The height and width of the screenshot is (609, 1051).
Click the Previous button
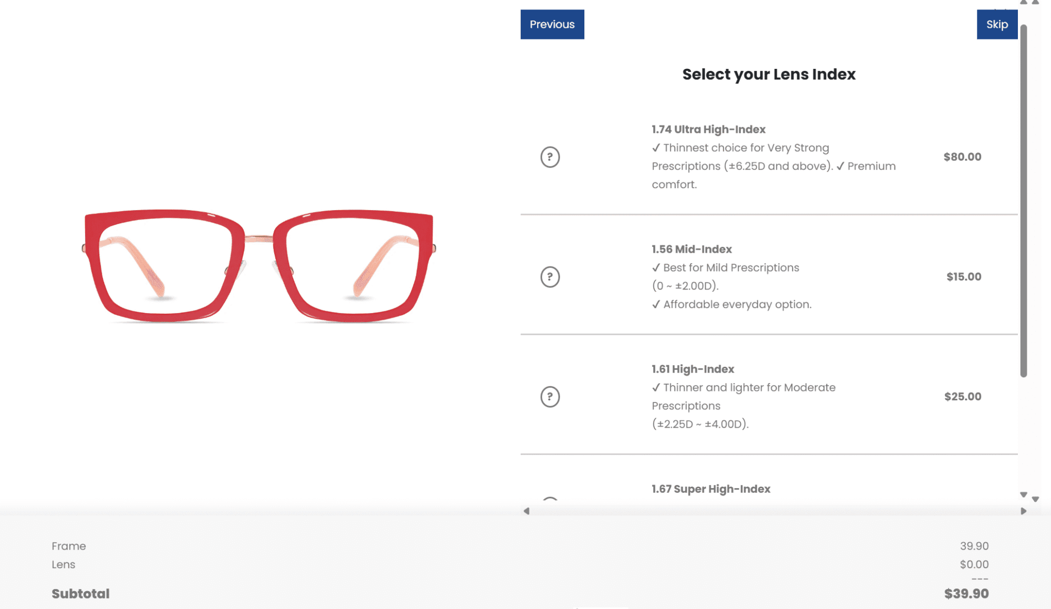coord(552,24)
